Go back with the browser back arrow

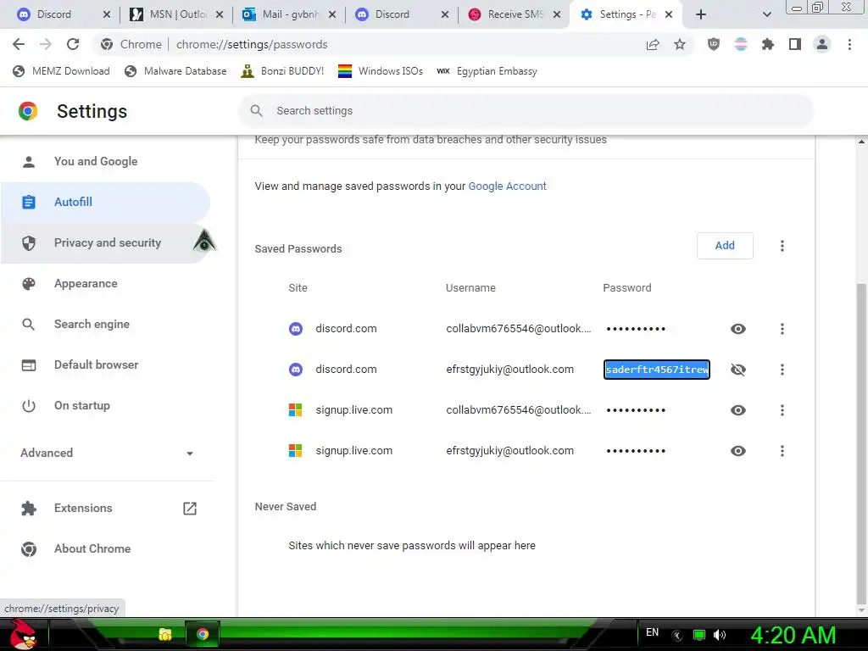click(x=19, y=44)
